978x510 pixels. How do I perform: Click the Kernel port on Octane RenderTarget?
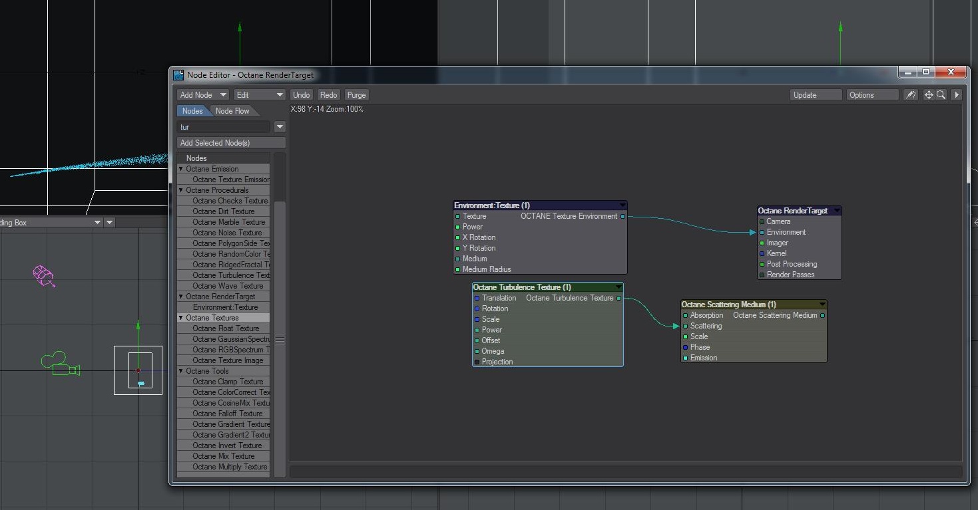pyautogui.click(x=762, y=253)
